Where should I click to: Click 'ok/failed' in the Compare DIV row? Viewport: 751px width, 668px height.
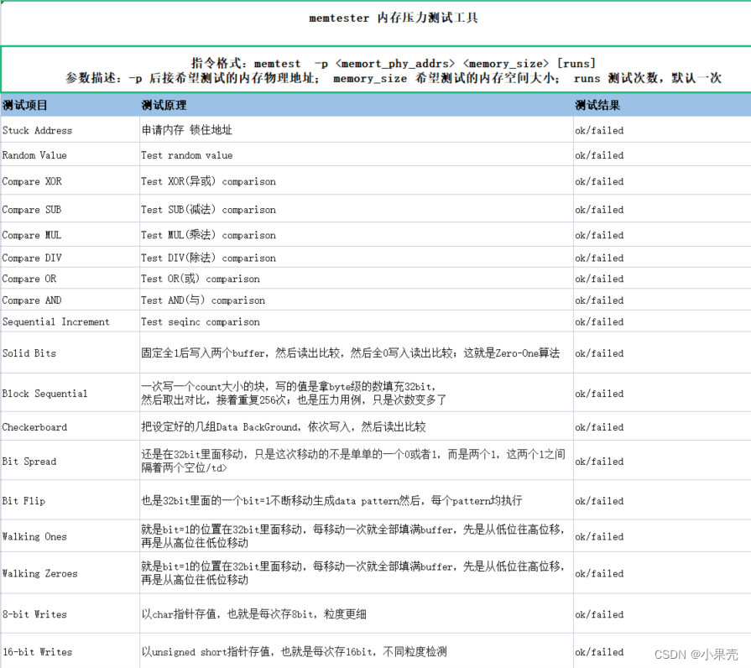[x=599, y=258]
